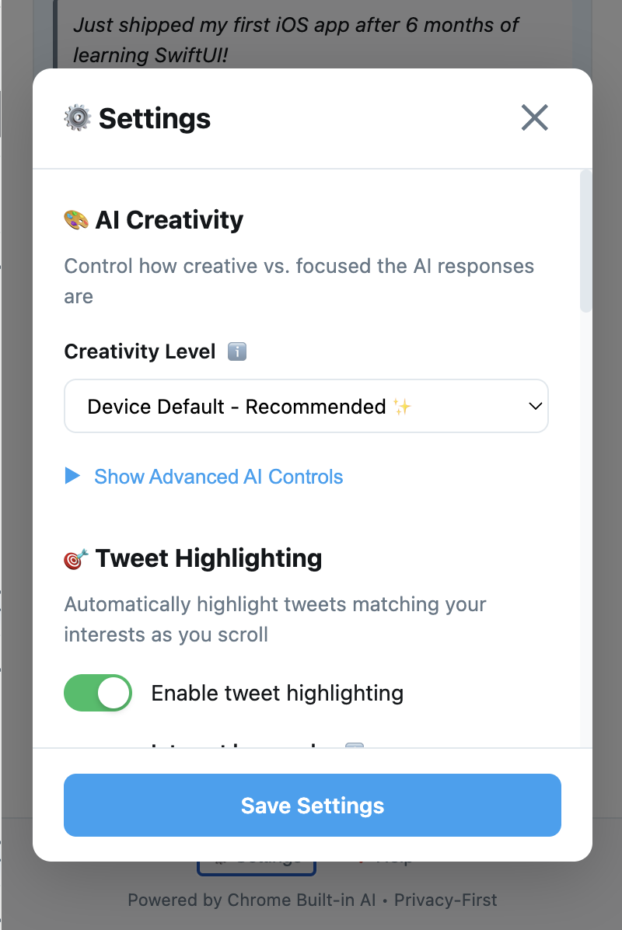The width and height of the screenshot is (622, 930).
Task: Click the sparkles emoji in the dropdown
Action: tap(403, 407)
